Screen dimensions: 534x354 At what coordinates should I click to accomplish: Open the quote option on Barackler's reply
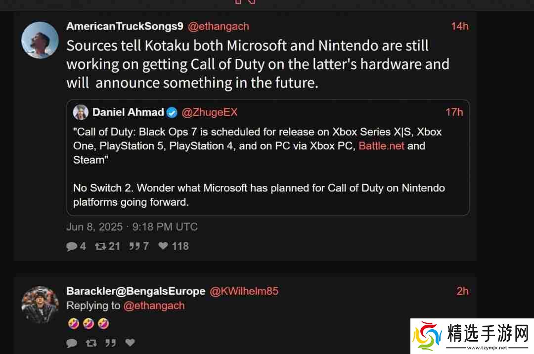coord(110,342)
